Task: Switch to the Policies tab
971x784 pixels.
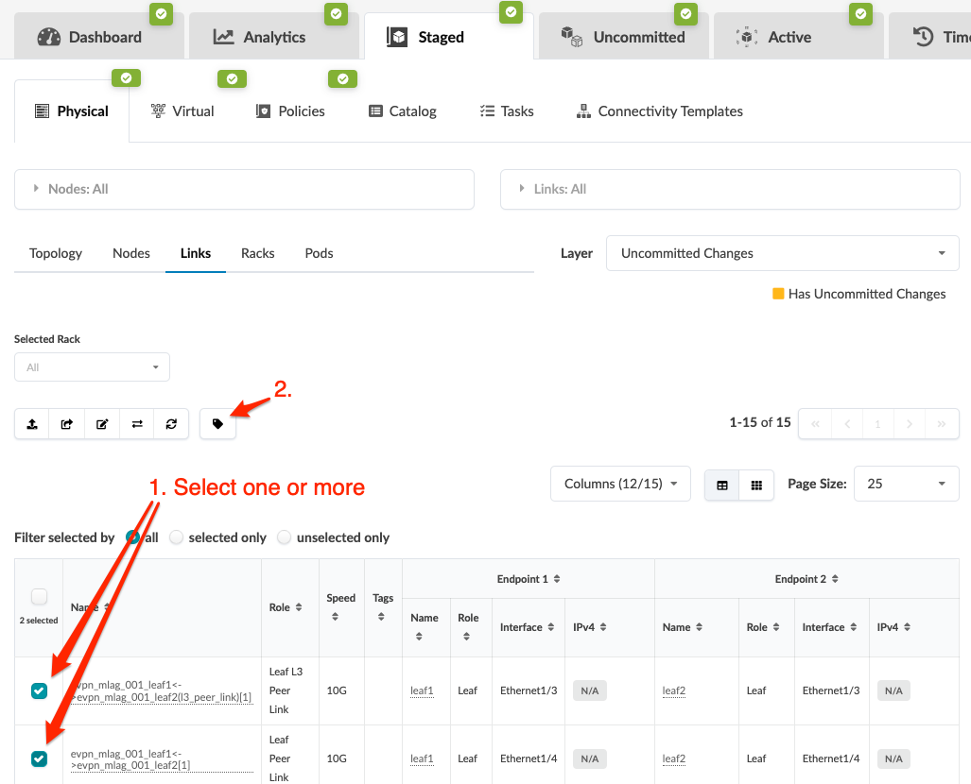Action: click(x=290, y=111)
